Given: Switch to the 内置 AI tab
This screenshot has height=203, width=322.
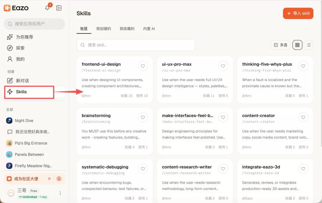Looking at the screenshot, I should point(149,29).
